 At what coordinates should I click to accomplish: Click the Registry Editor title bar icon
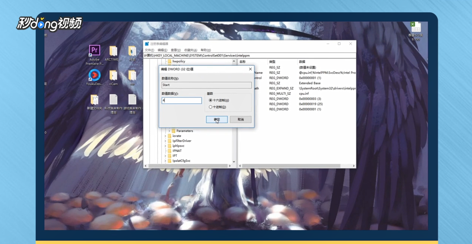147,44
